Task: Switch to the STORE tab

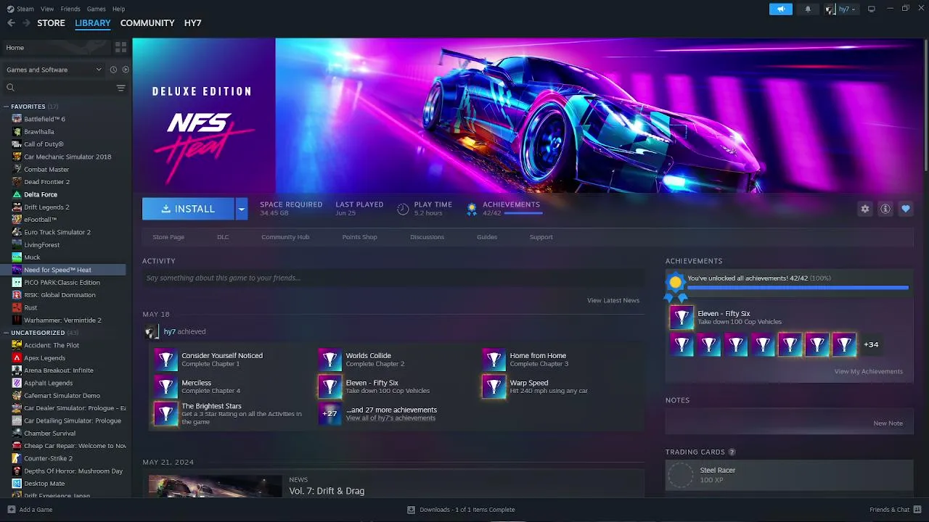Action: pyautogui.click(x=51, y=23)
